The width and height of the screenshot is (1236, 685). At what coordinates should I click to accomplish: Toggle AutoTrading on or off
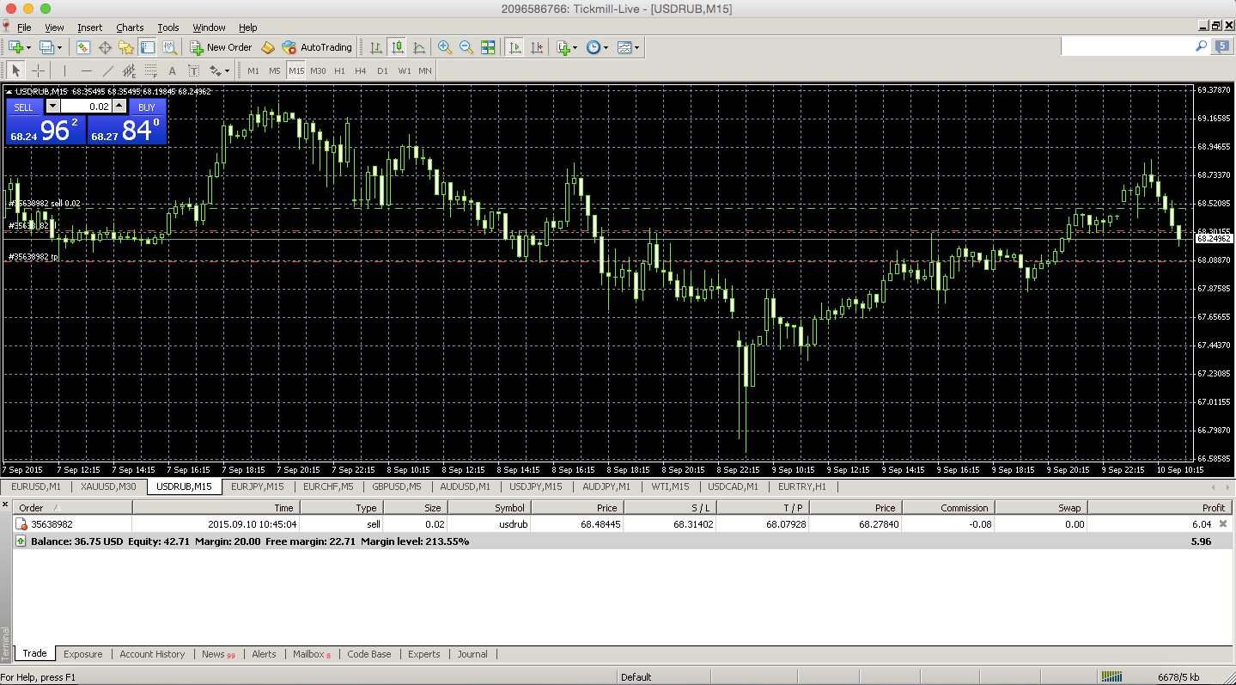317,48
